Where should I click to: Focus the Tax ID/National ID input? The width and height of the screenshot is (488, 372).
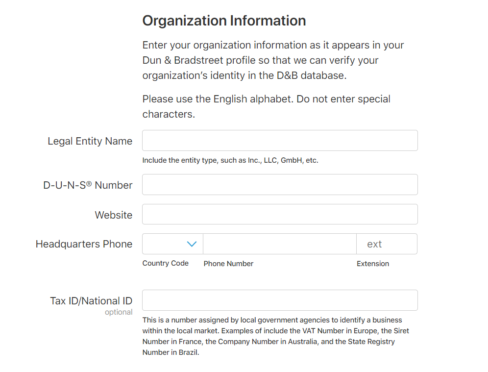(x=280, y=300)
